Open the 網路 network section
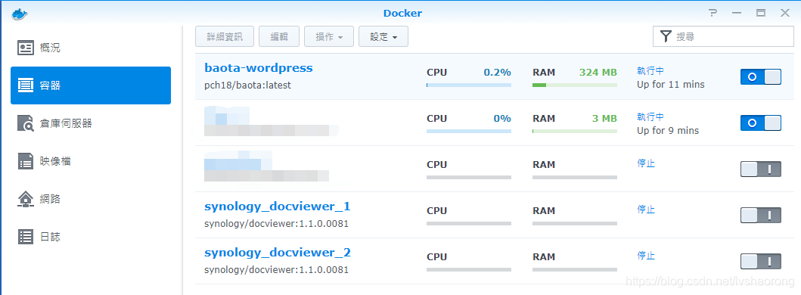801x295 pixels. [91, 199]
